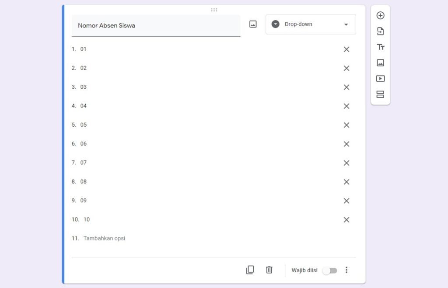This screenshot has width=448, height=288.
Task: Insert image next to the question title
Action: pos(253,24)
